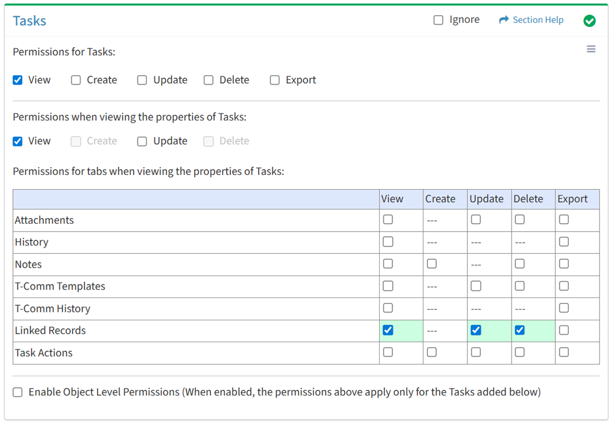The width and height of the screenshot is (612, 423).
Task: Enable Export for History tab
Action: 564,242
